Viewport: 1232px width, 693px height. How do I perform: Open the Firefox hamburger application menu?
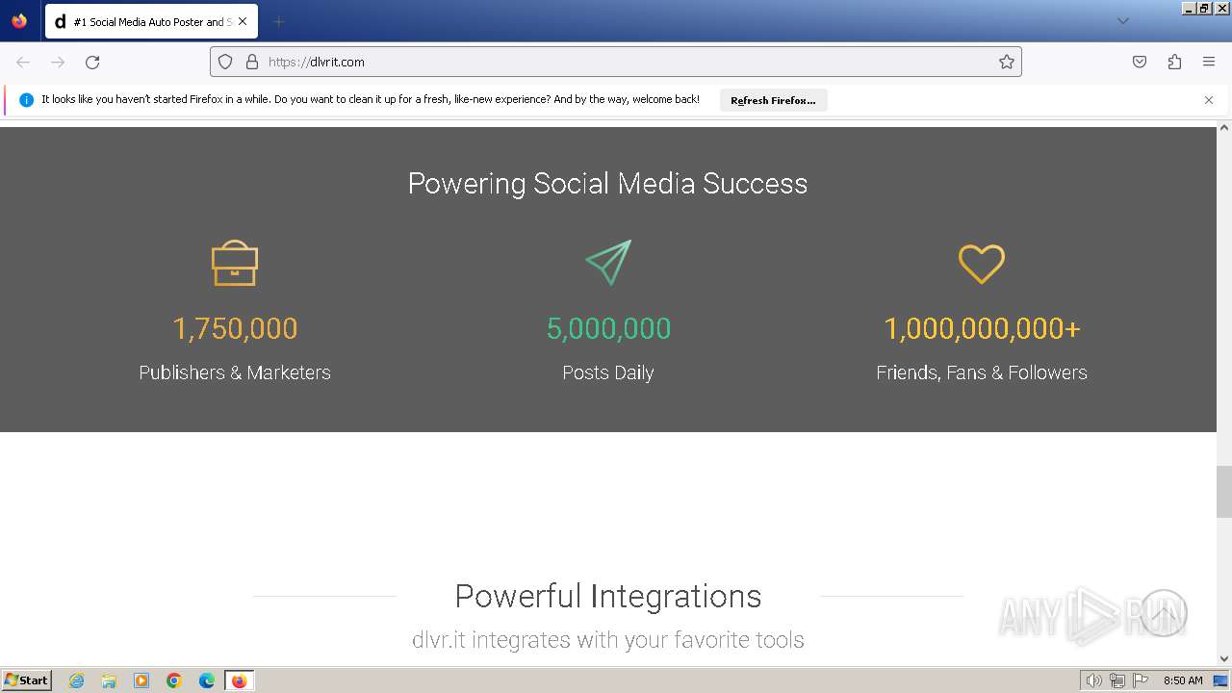[1209, 62]
